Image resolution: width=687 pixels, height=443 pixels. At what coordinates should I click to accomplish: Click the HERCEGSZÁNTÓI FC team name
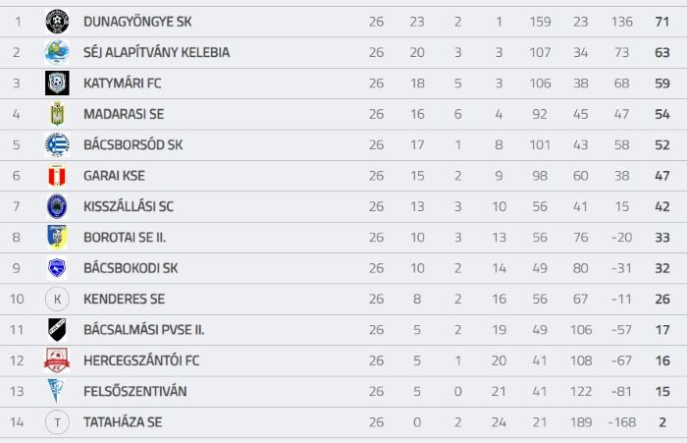click(141, 360)
